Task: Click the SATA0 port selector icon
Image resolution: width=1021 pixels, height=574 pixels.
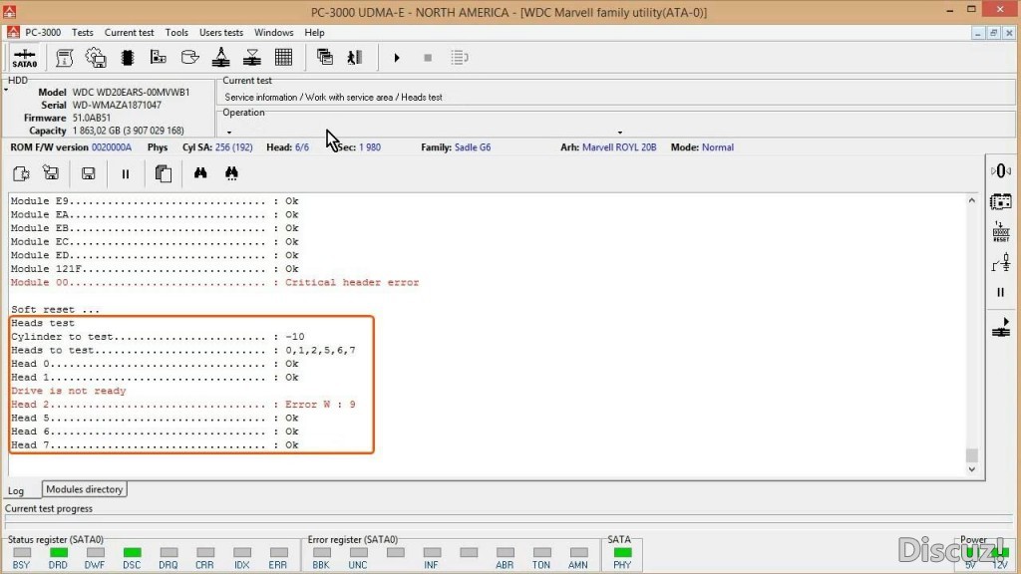Action: pyautogui.click(x=24, y=58)
